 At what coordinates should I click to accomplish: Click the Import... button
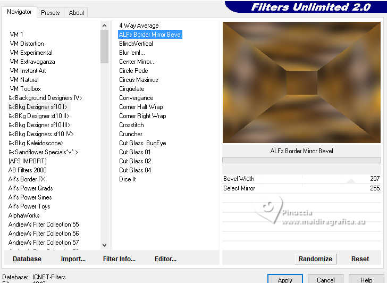click(73, 259)
